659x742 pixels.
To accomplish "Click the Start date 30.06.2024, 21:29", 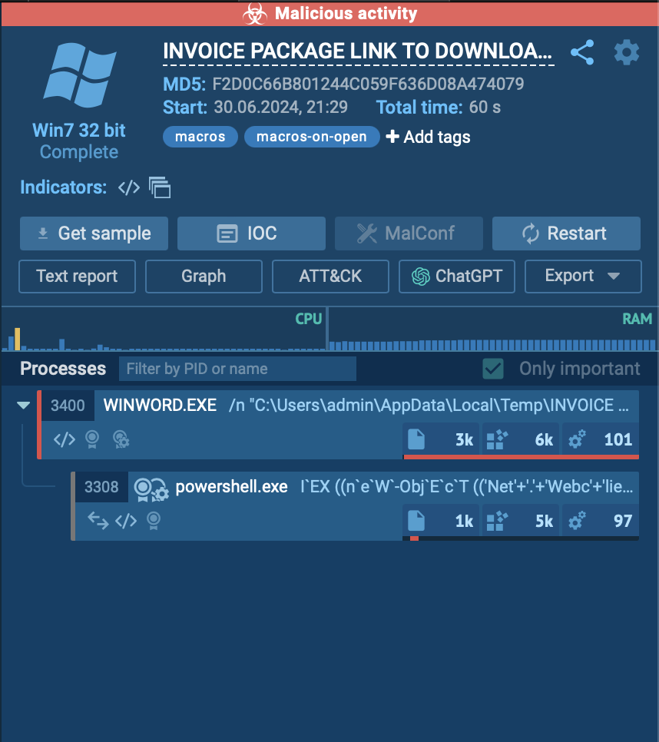I will pos(280,108).
